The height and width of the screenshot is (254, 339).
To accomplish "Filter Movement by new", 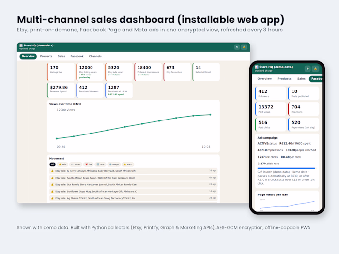I will 100,164.
